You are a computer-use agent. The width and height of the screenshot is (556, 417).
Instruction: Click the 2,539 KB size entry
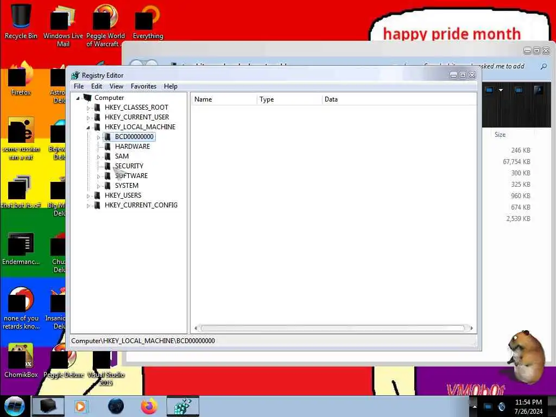(x=518, y=218)
